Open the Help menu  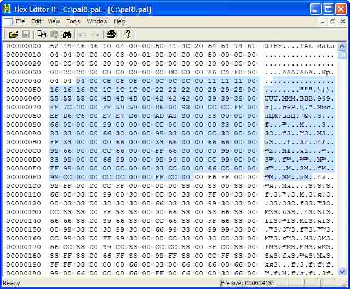click(x=120, y=21)
